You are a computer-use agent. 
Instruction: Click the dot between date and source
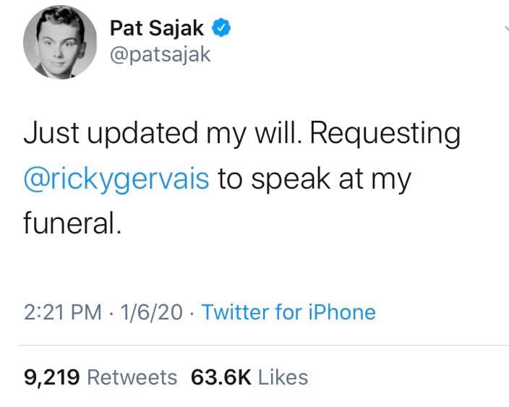pyautogui.click(x=192, y=313)
